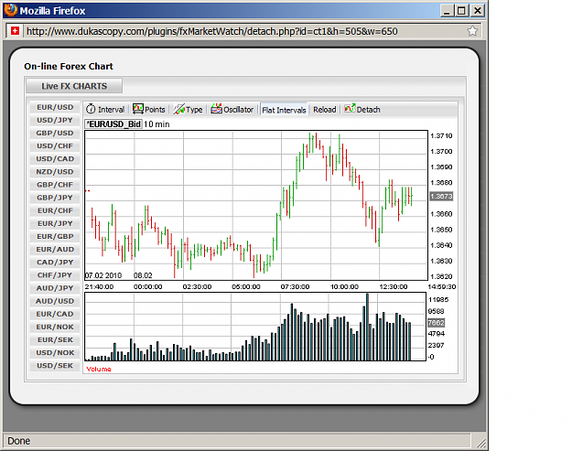This screenshot has height=451, width=572.
Task: Click the Detach chart icon
Action: (350, 108)
